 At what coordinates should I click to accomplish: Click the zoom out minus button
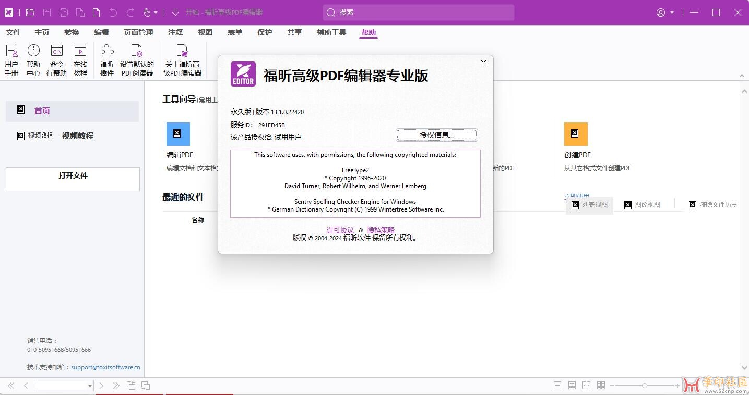click(612, 386)
